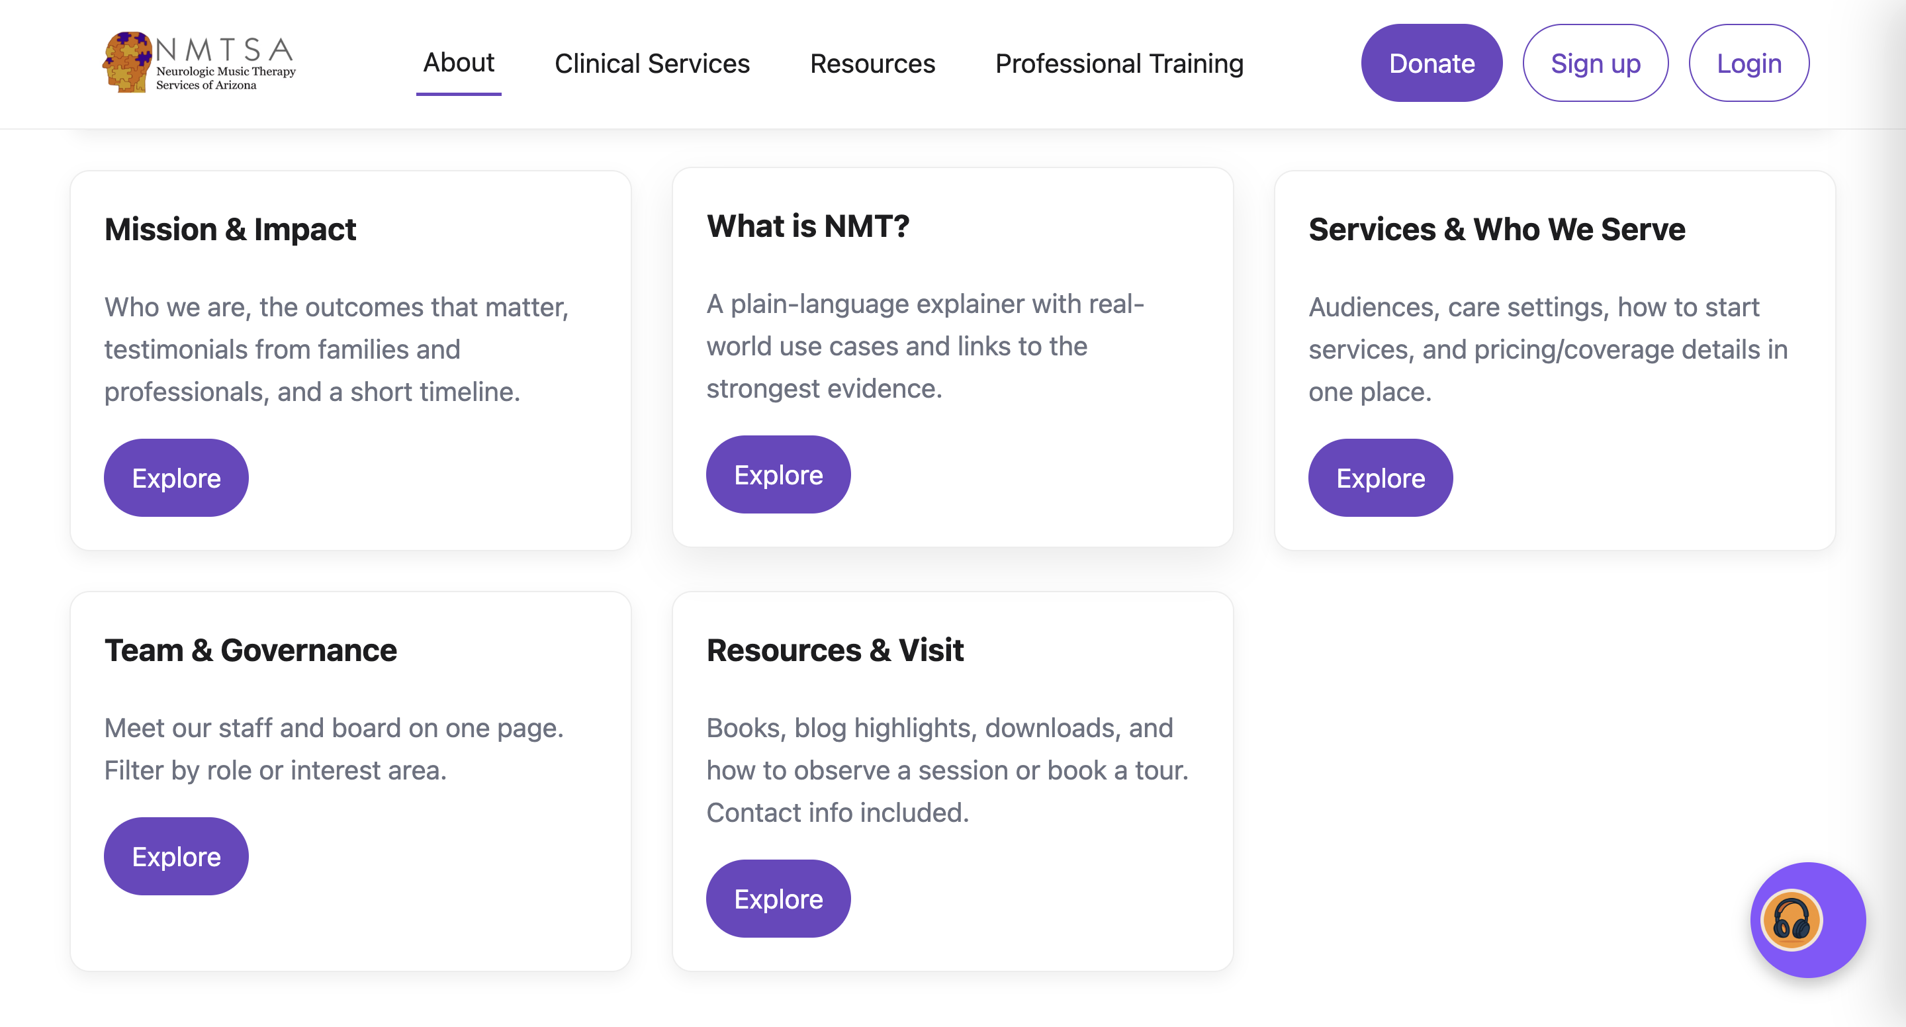
Task: Click the Login button
Action: [1748, 64]
